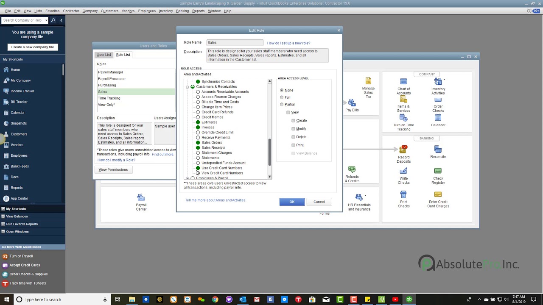
Task: Select Sales Receipts in the activities tree
Action: (213, 148)
